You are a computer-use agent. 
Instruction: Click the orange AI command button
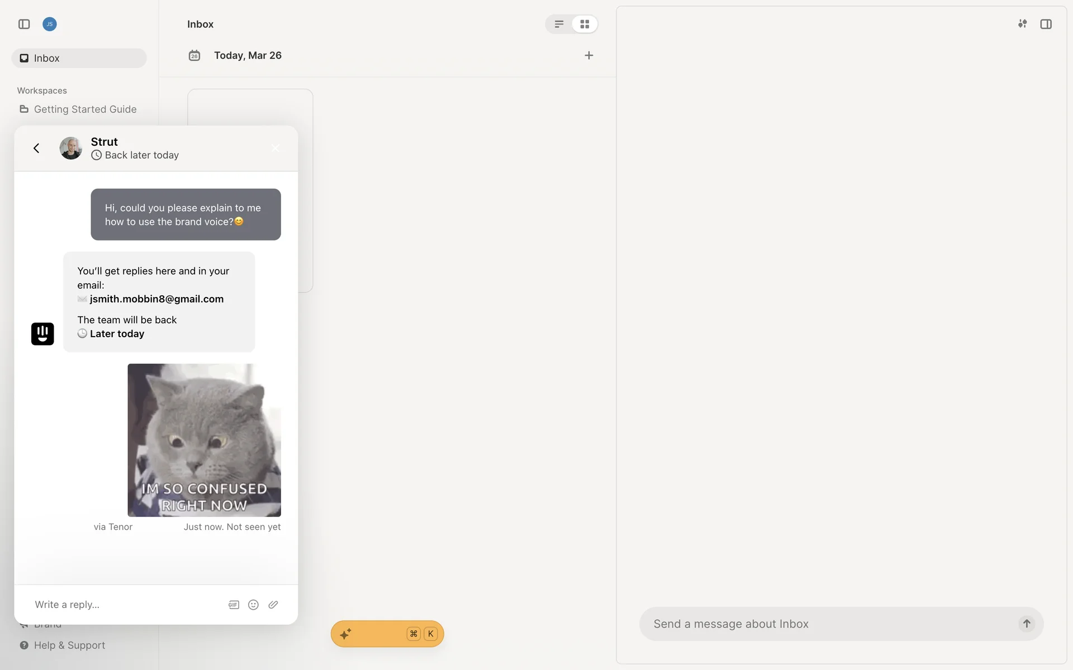pyautogui.click(x=387, y=634)
